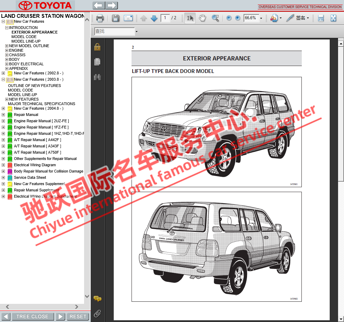Open the binoculars search panel
The image size is (344, 322).
click(x=97, y=77)
